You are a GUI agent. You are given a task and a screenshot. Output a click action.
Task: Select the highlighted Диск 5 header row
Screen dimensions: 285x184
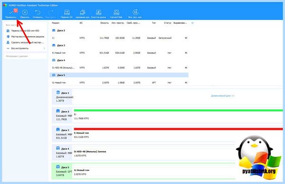tap(119, 75)
